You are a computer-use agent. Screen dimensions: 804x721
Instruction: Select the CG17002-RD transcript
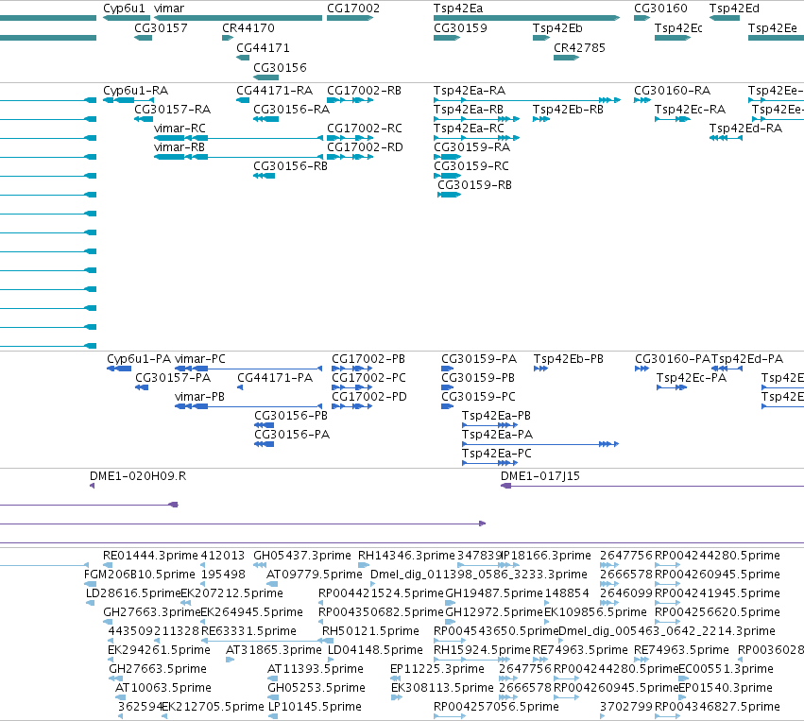(350, 157)
